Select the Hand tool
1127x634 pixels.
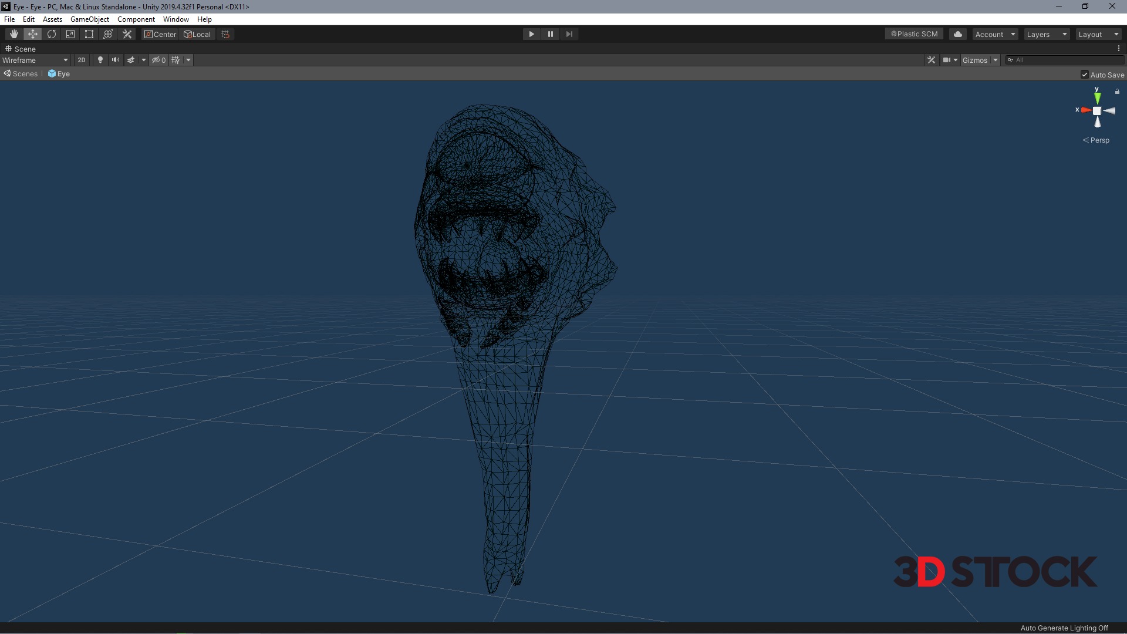click(14, 34)
